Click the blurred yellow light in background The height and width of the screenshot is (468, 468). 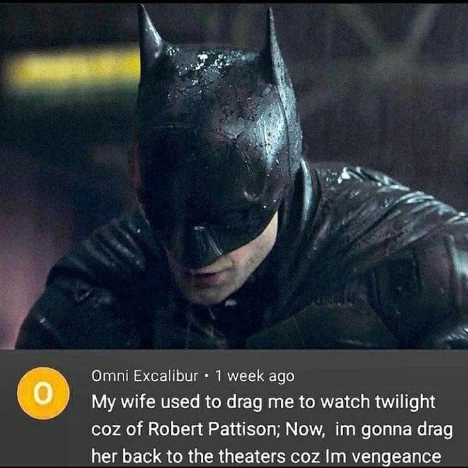coord(71,70)
